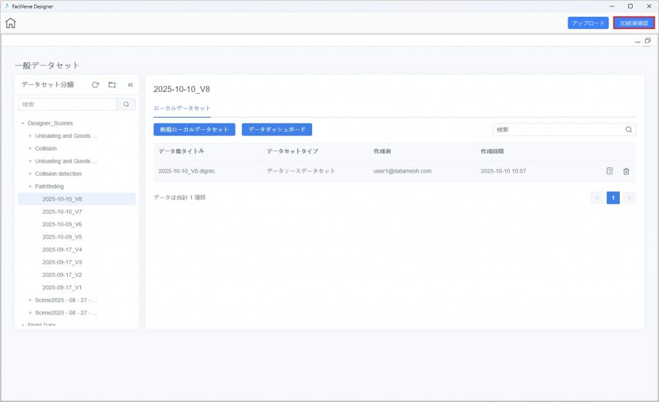Image resolution: width=659 pixels, height=402 pixels.
Task: Go to the Home screen icon
Action: tap(10, 23)
